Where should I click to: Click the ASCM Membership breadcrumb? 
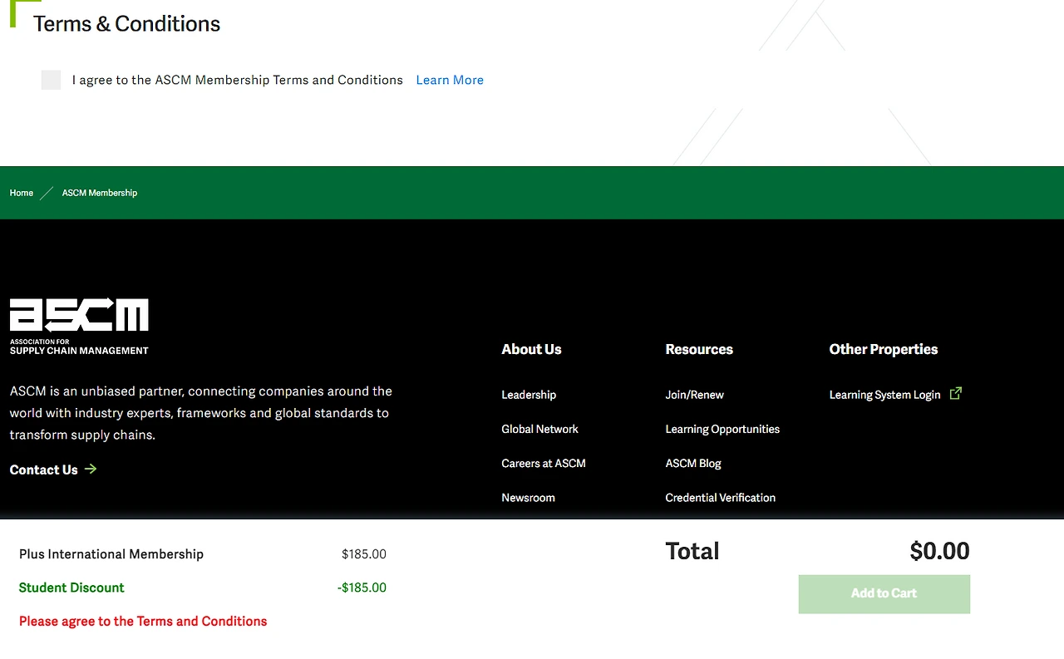click(100, 193)
